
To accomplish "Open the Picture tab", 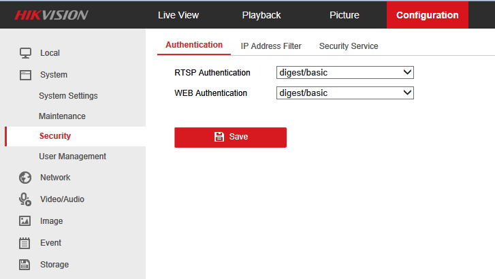I will [345, 15].
